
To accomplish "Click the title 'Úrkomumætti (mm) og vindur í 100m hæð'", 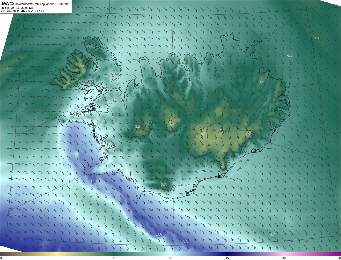I will point(43,3).
